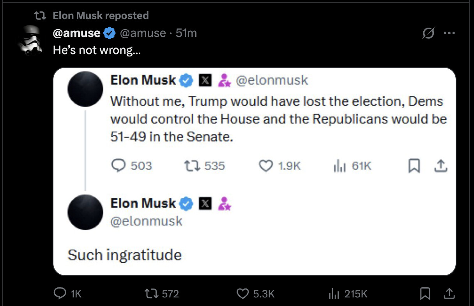Click repost count 535 in quoted image
This screenshot has width=474, height=306.
coord(204,166)
